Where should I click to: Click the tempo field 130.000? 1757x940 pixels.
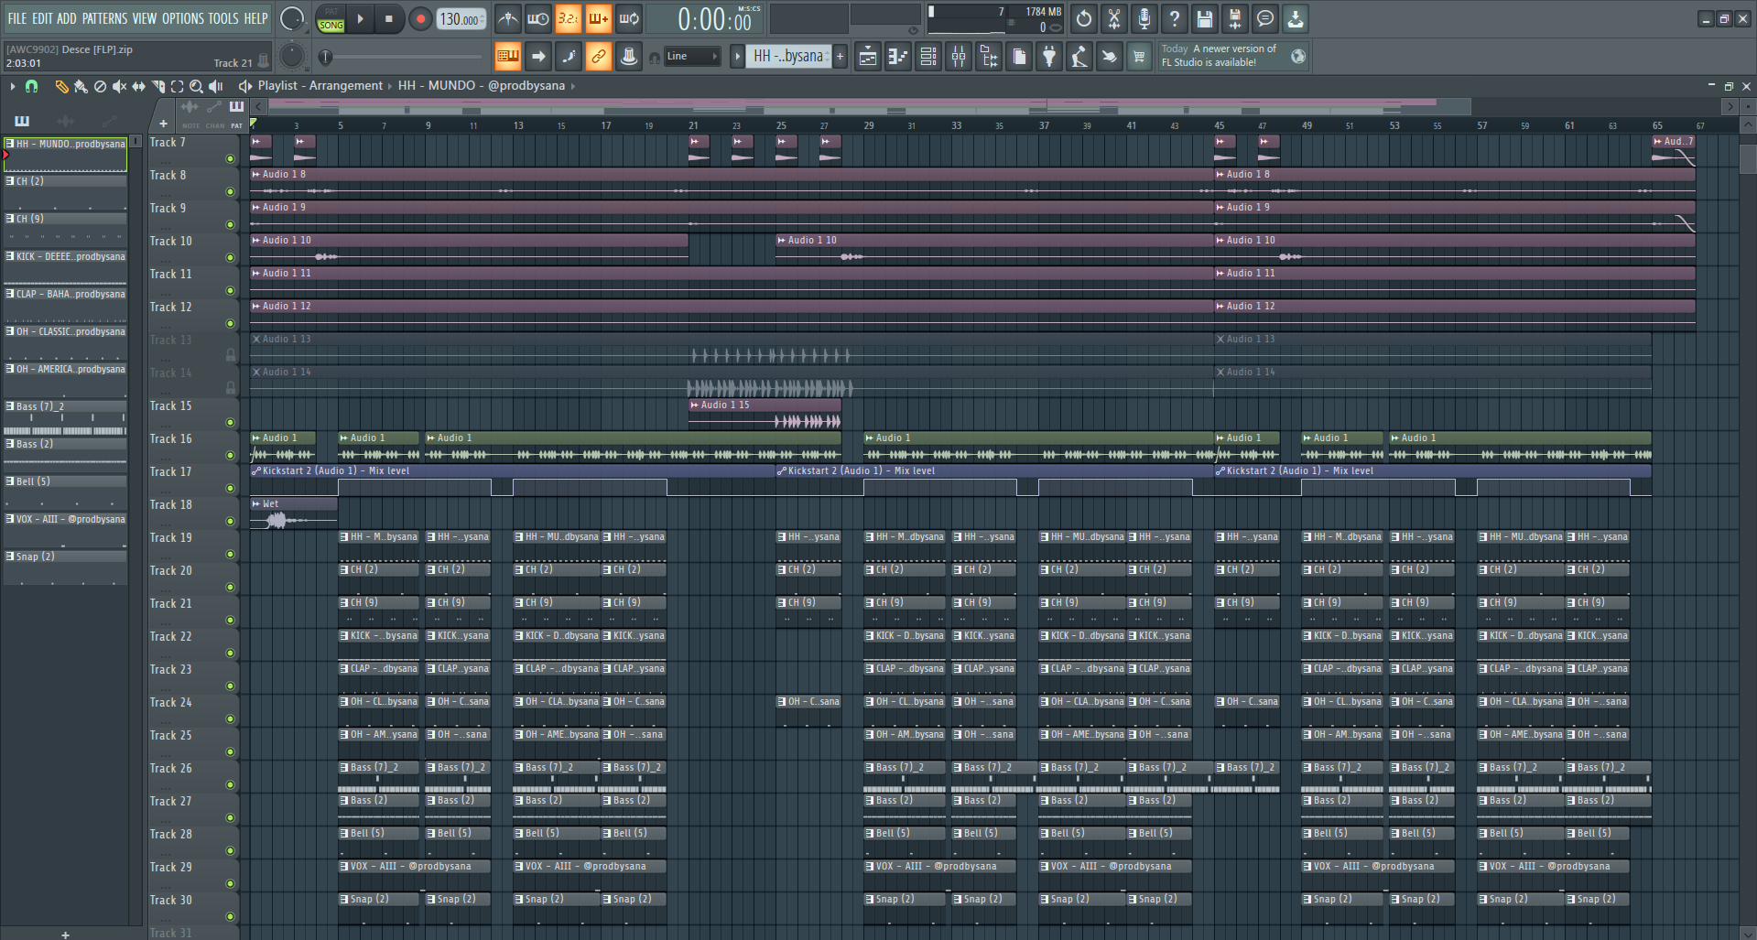click(462, 18)
